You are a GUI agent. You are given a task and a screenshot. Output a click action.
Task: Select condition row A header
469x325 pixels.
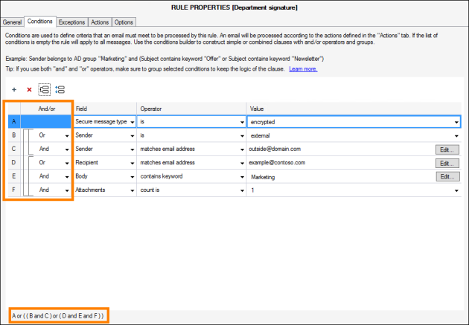coord(13,121)
